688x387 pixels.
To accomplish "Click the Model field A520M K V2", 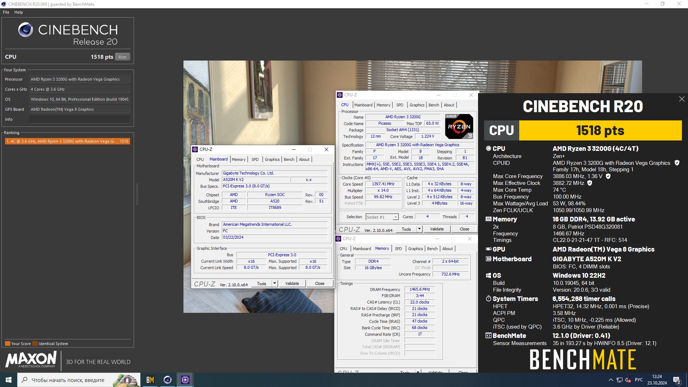I will pyautogui.click(x=255, y=180).
